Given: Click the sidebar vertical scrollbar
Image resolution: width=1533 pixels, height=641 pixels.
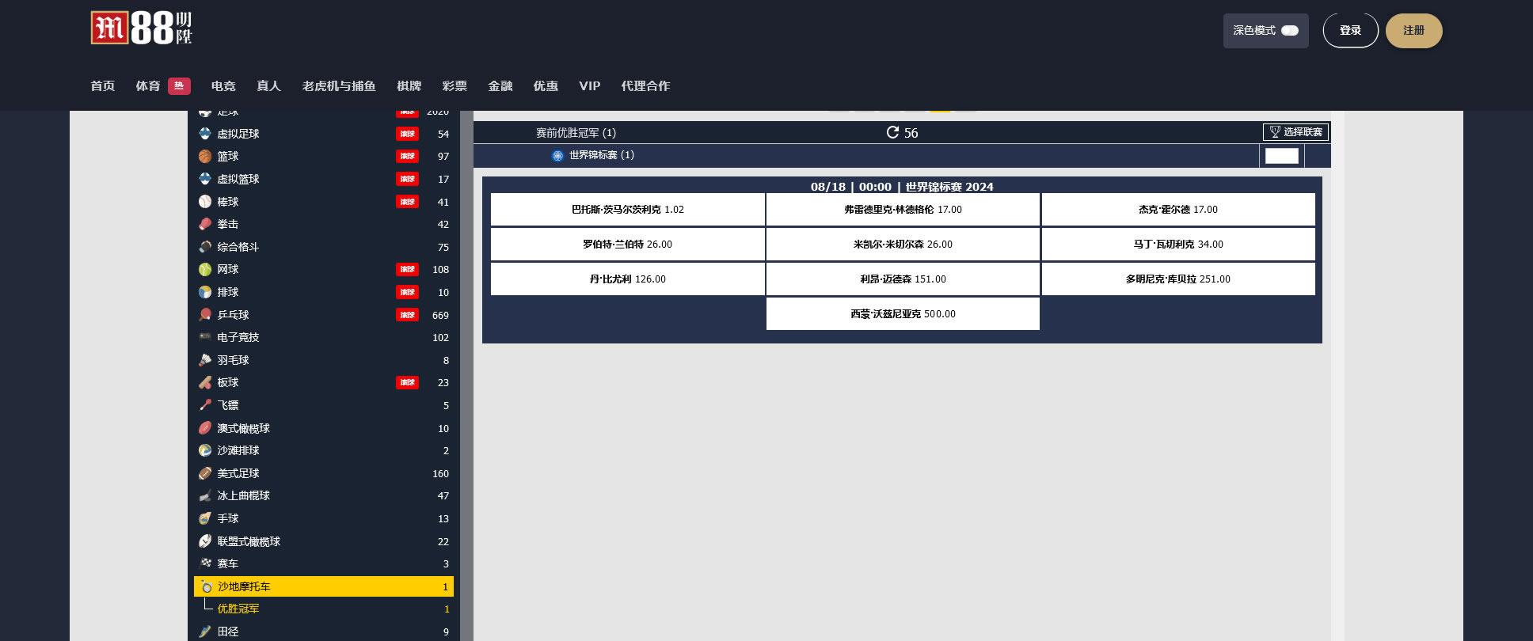Looking at the screenshot, I should [466, 376].
